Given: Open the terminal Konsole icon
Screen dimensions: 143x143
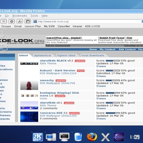Looking at the screenshot, I should click(x=64, y=137).
